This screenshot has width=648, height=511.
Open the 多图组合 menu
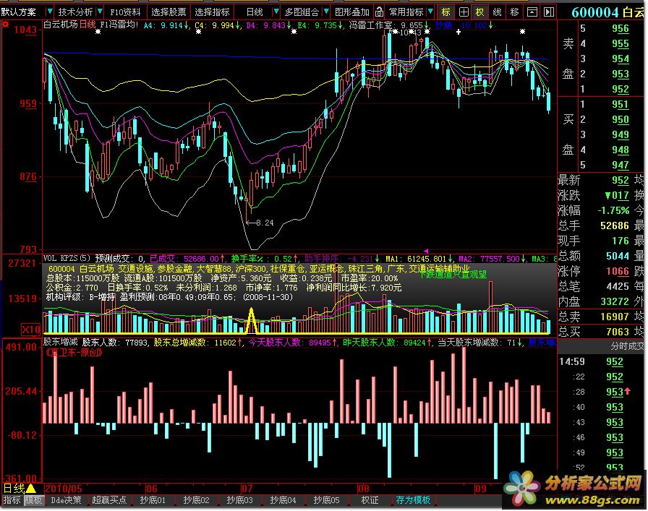[x=302, y=12]
